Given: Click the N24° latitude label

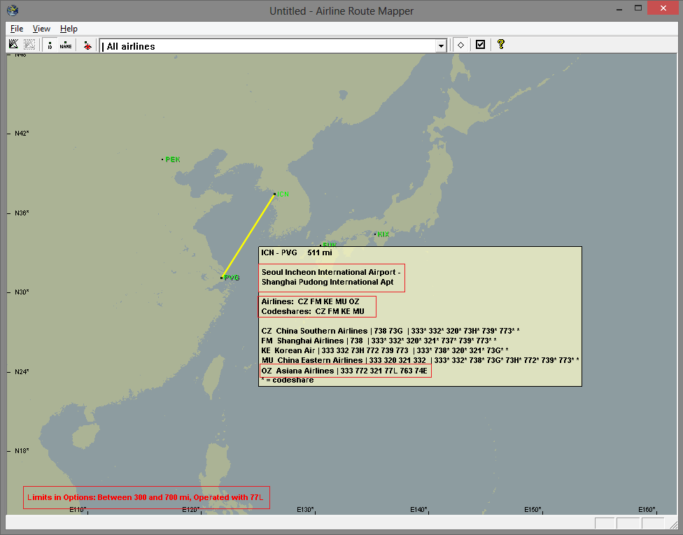Looking at the screenshot, I should point(22,372).
